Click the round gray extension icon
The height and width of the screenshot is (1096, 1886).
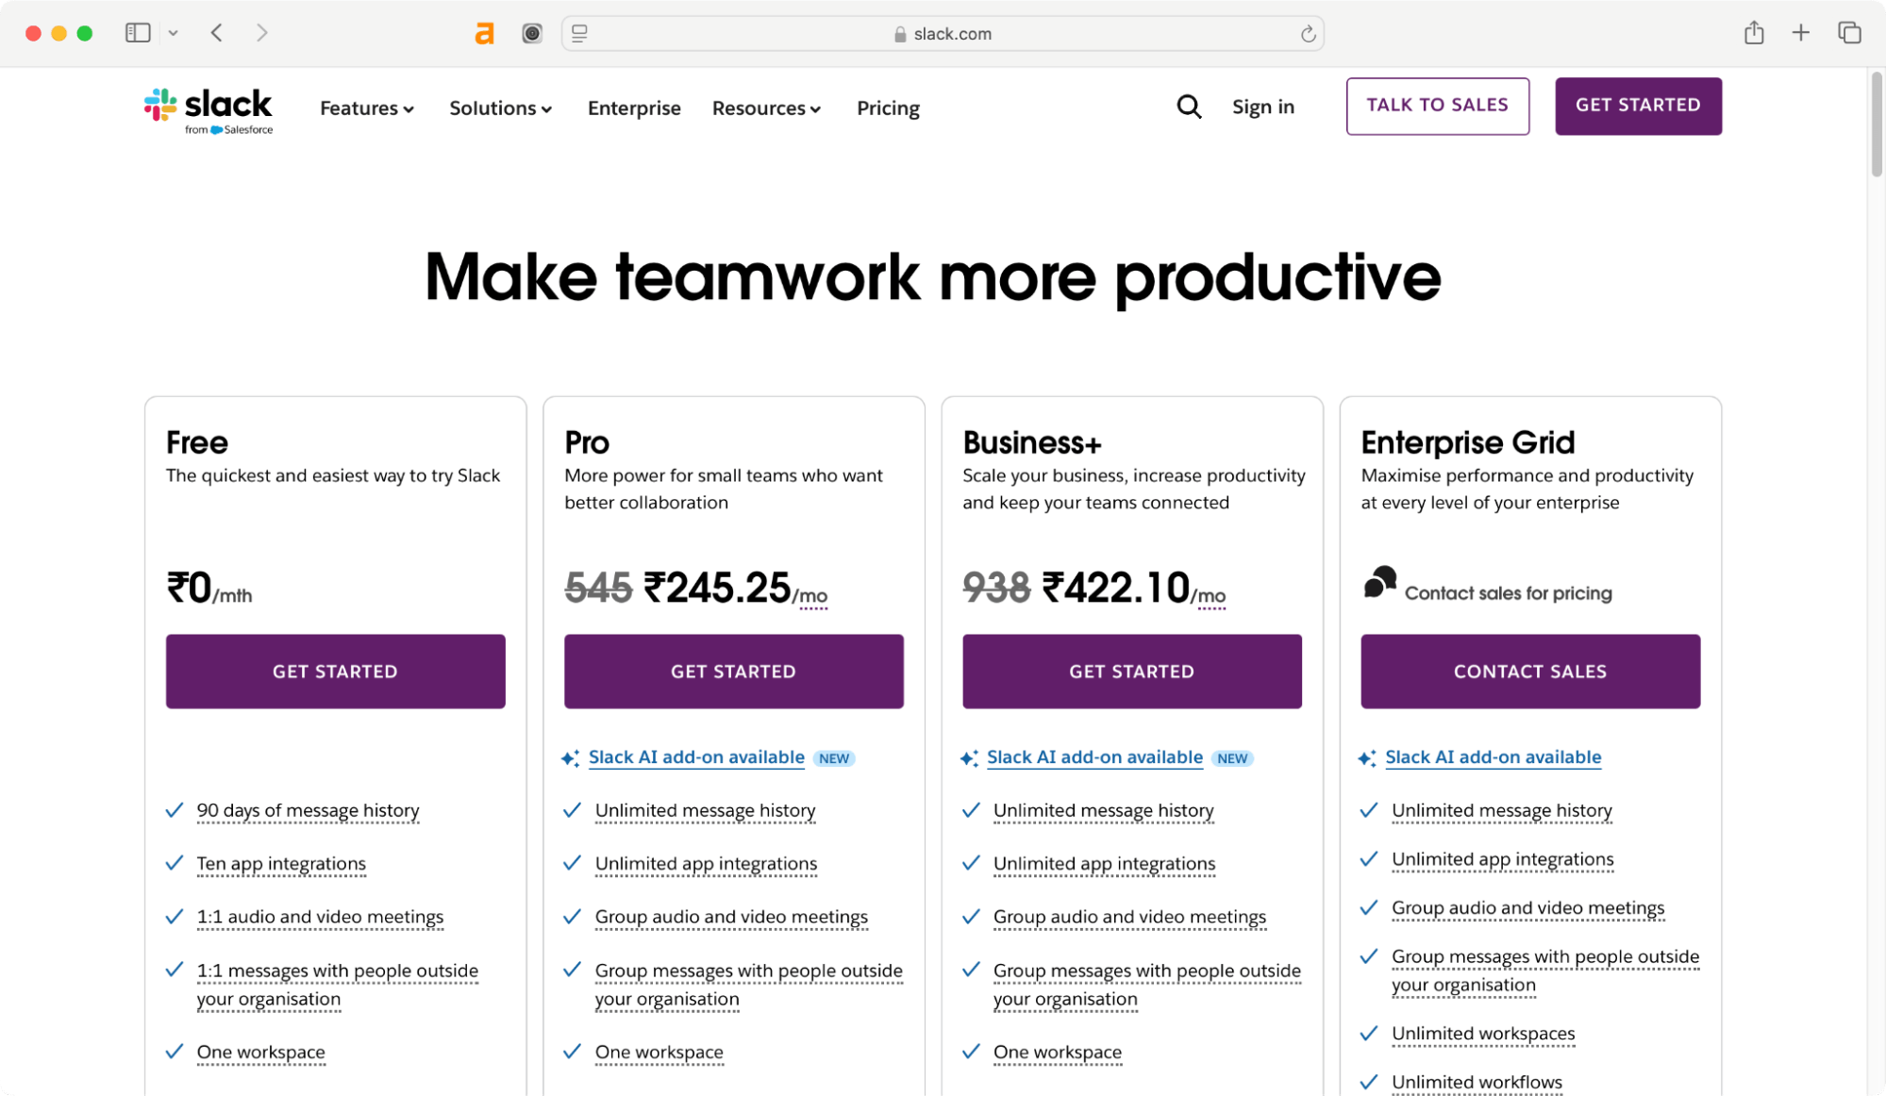(x=532, y=34)
